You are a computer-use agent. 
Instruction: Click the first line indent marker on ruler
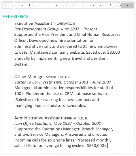pos(14,3)
